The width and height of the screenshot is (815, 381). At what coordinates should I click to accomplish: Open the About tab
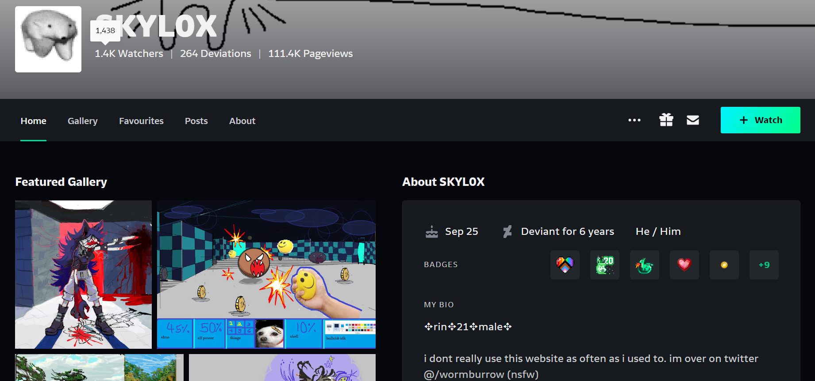242,121
